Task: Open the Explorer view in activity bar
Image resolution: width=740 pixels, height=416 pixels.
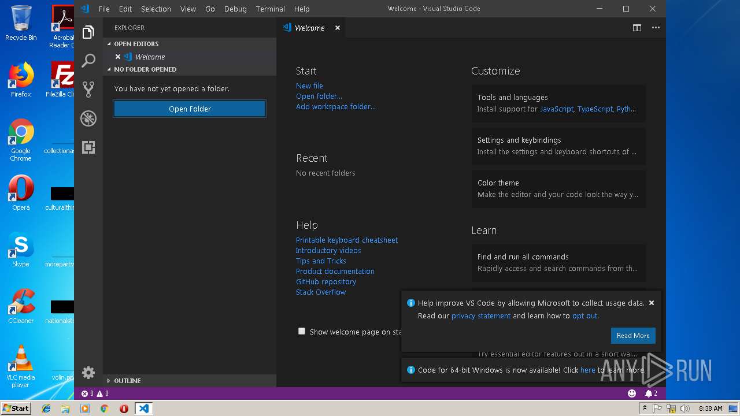Action: pos(88,32)
